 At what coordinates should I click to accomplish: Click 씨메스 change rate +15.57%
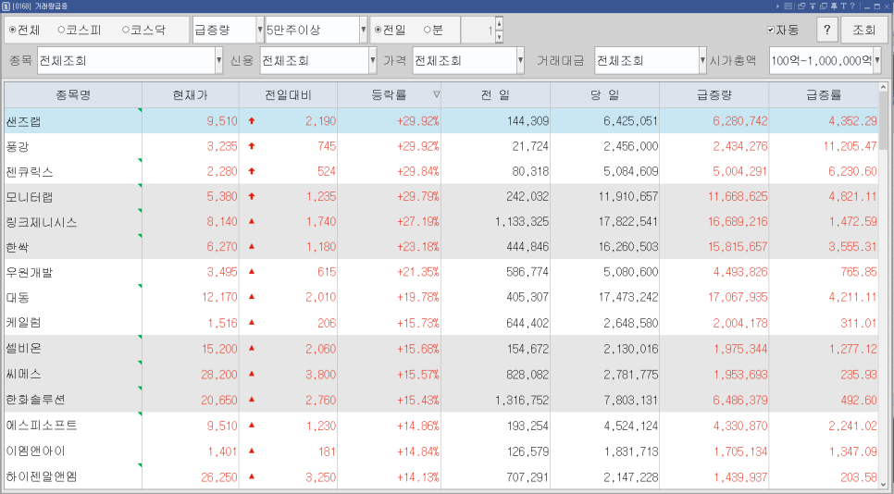[x=418, y=375]
